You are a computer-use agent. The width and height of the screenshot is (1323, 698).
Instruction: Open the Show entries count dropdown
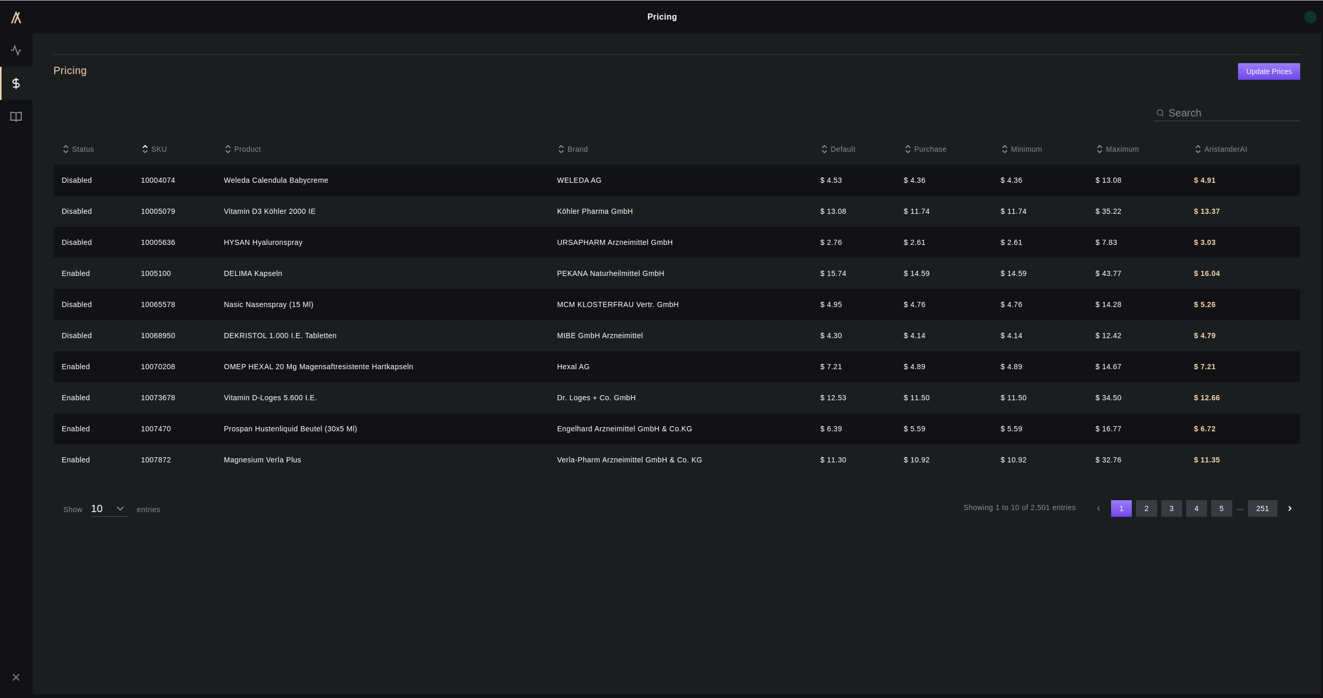pos(109,509)
